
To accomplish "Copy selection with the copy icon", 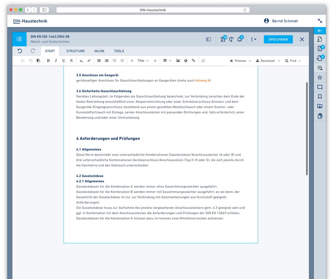I will pyautogui.click(x=31, y=61).
